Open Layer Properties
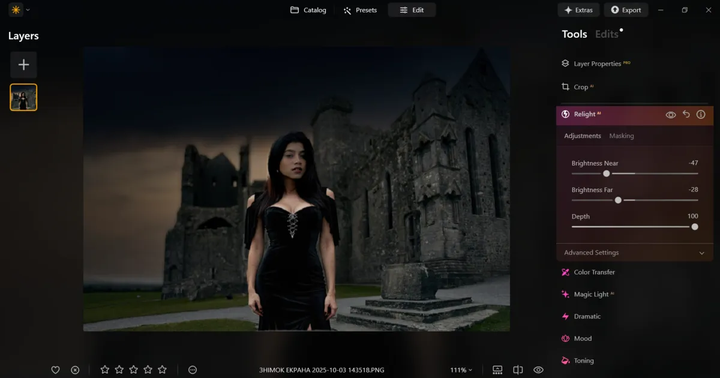This screenshot has height=378, width=720. pyautogui.click(x=596, y=63)
